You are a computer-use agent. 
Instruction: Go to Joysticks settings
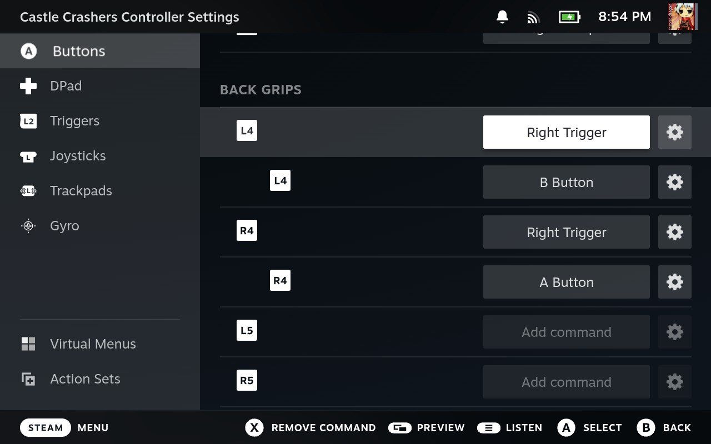(78, 156)
